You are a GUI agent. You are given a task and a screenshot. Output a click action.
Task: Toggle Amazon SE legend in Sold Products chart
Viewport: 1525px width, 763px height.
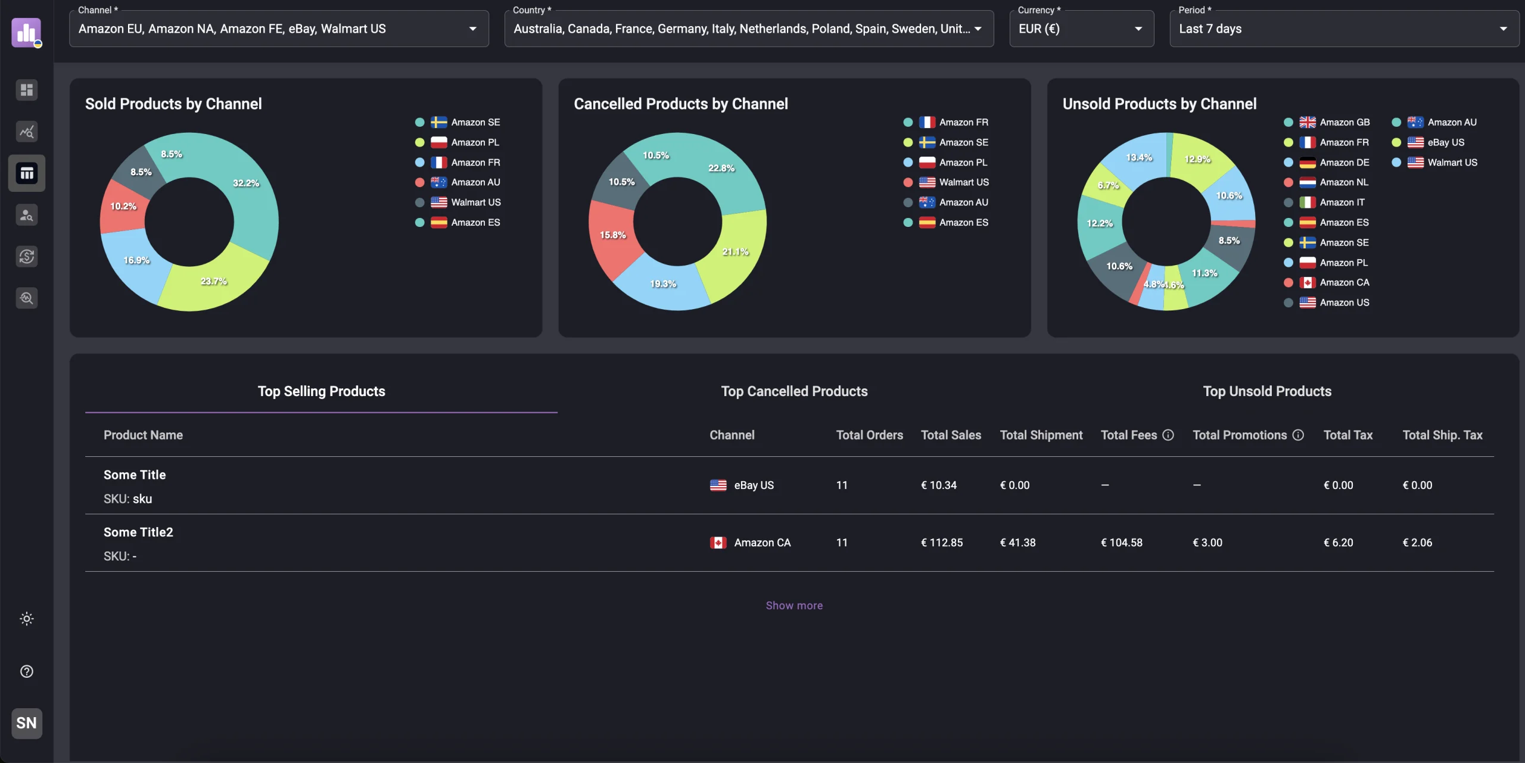tap(475, 122)
